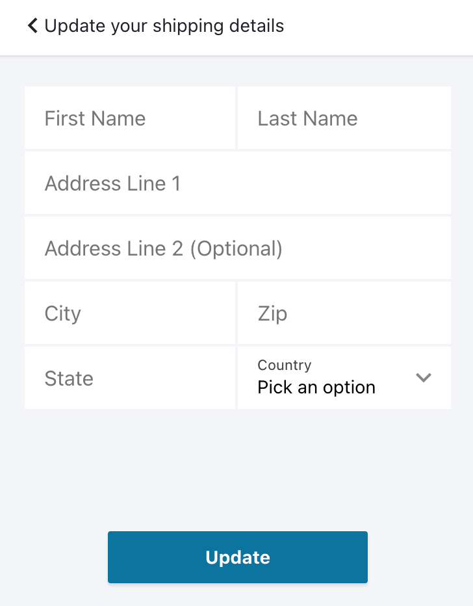Click the 'Zip' placeholder text

click(272, 313)
